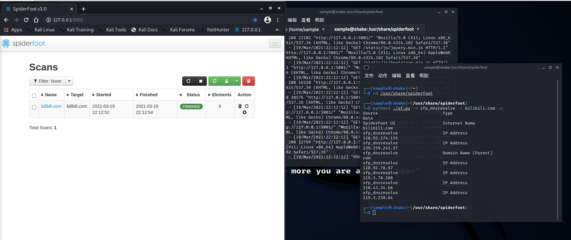Open 查看 menu in front terminal window
571x240 pixels.
pos(410,76)
